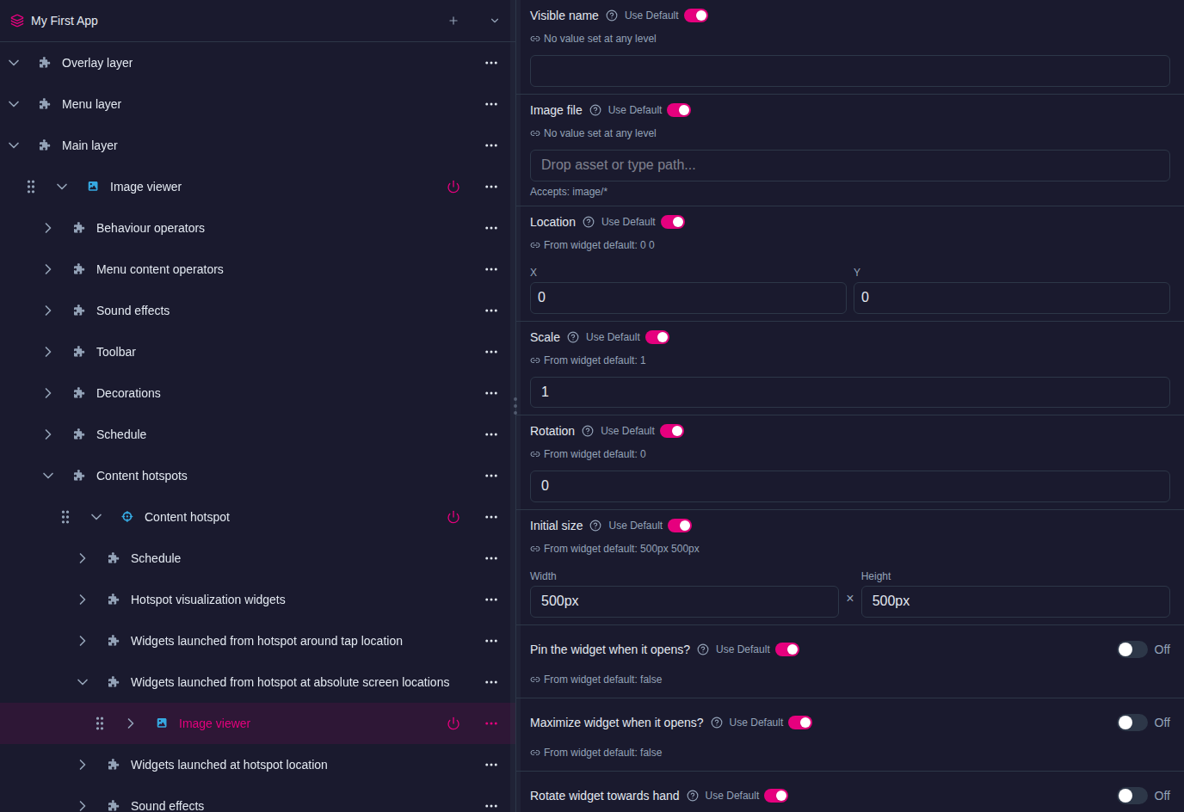This screenshot has height=812, width=1184.
Task: Click the Image file asset path field
Action: pos(850,166)
